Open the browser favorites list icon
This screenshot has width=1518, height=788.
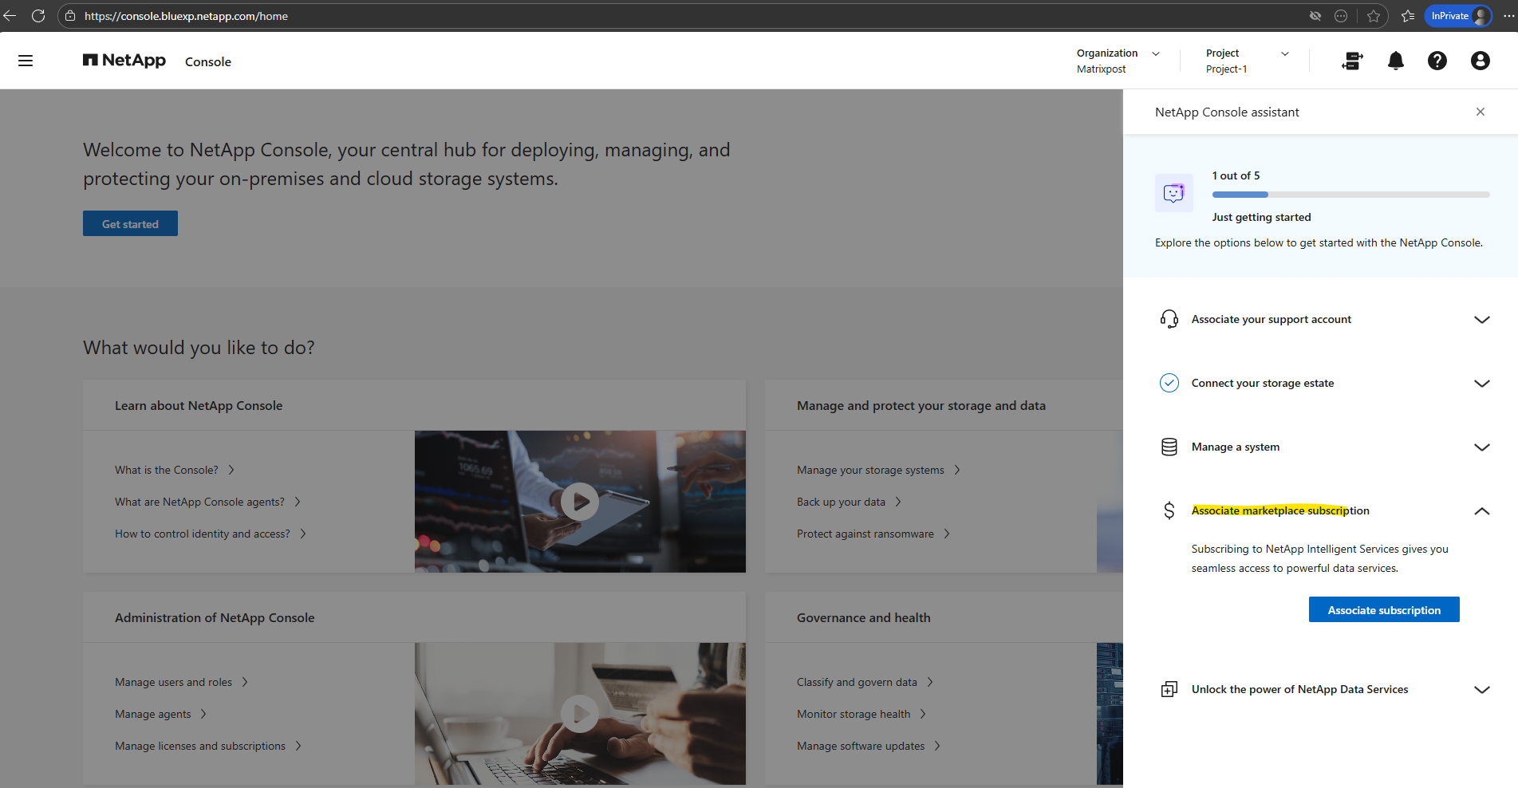click(1408, 16)
